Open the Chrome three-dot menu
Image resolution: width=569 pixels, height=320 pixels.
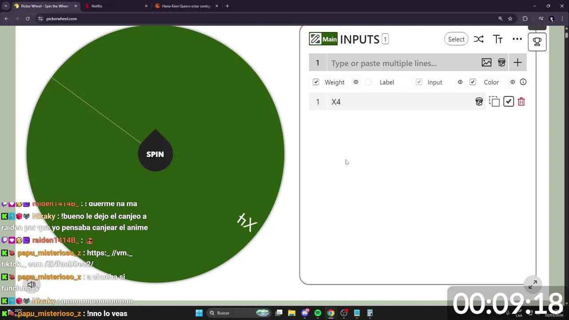(562, 19)
